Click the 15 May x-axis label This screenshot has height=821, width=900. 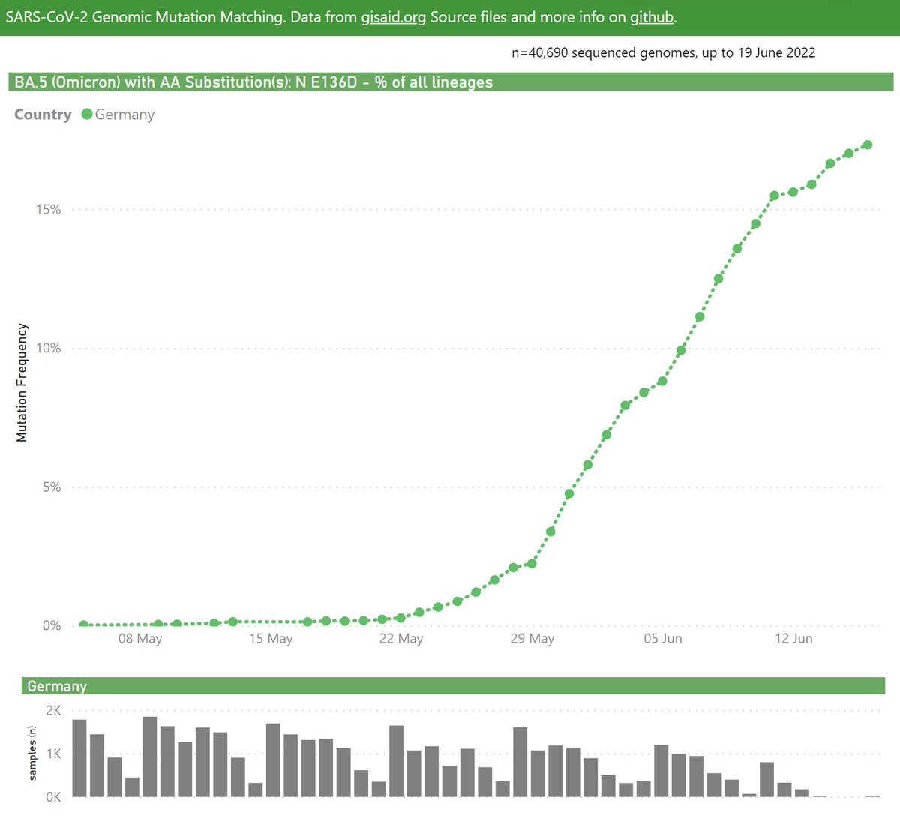click(271, 638)
